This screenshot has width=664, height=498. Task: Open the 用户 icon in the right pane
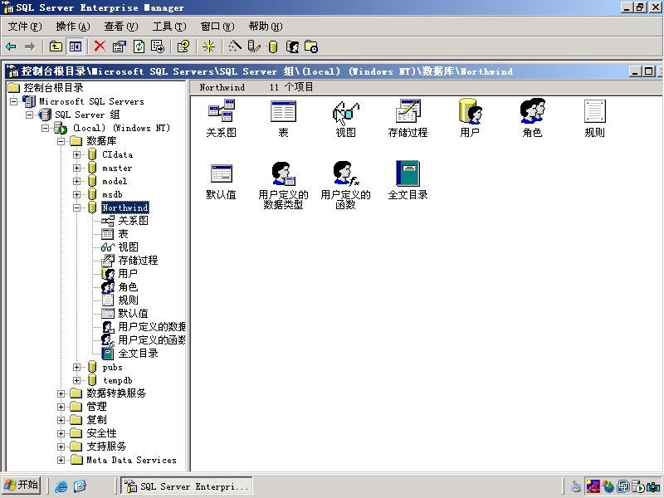click(470, 111)
